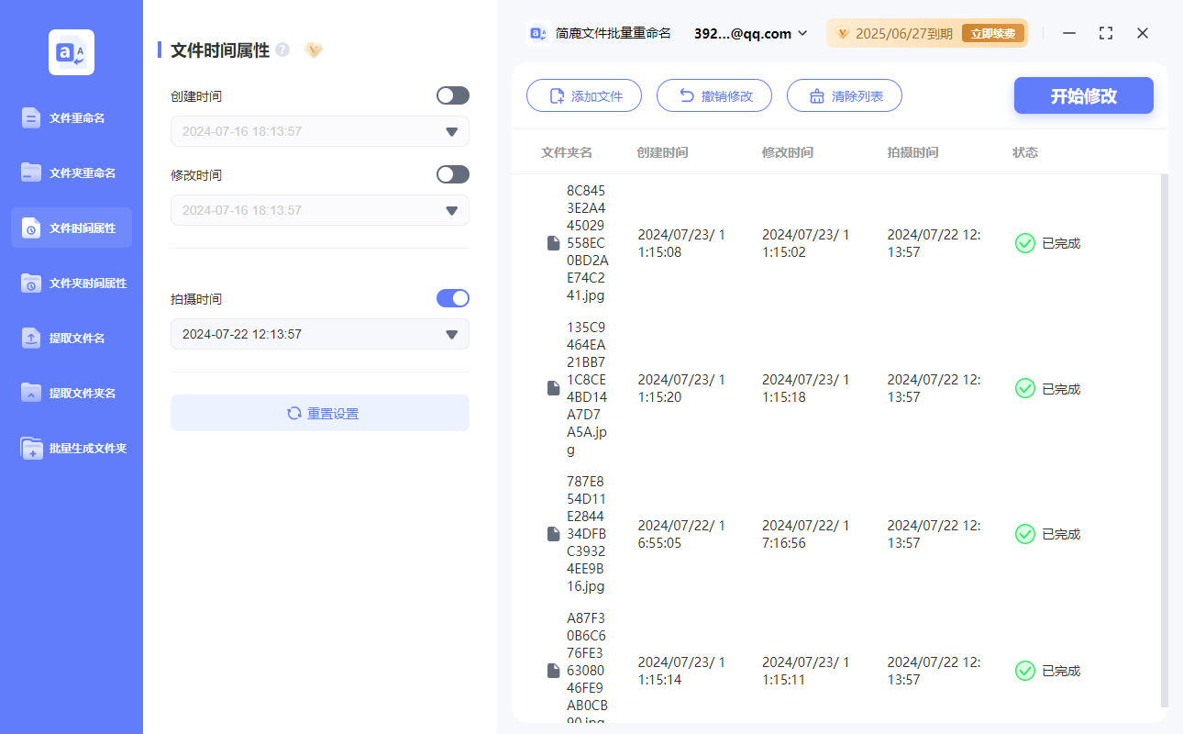
Task: Disable the 拍摄时间 toggle switch
Action: pos(453,298)
